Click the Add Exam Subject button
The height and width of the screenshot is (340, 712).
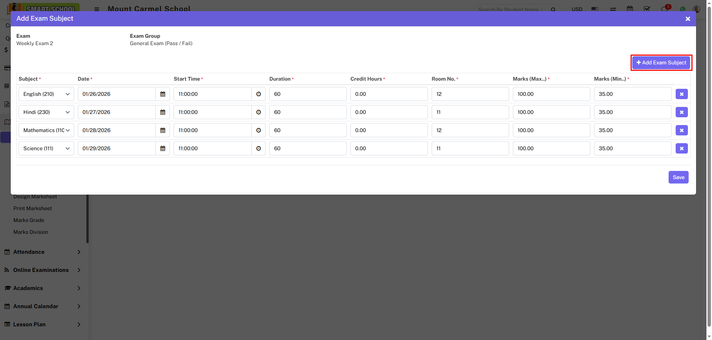(x=661, y=63)
